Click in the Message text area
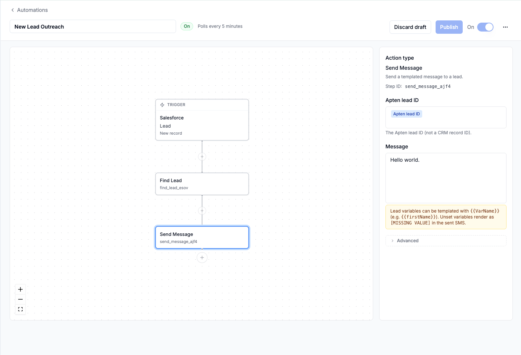521x355 pixels. click(x=446, y=178)
